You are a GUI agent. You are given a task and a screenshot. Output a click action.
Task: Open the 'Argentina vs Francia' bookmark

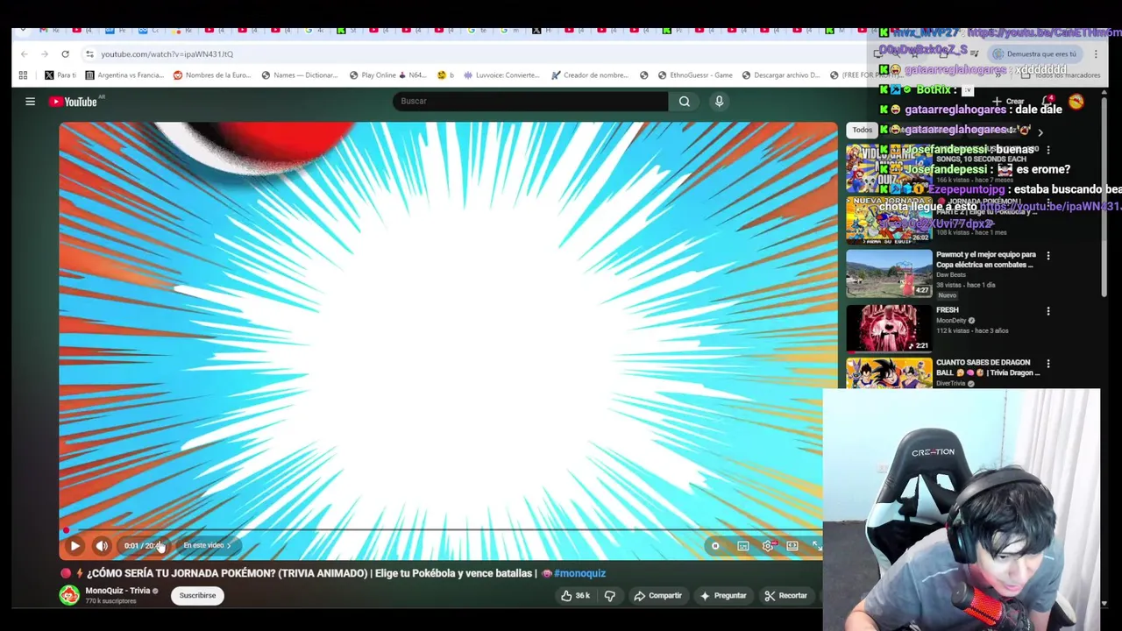tap(124, 75)
